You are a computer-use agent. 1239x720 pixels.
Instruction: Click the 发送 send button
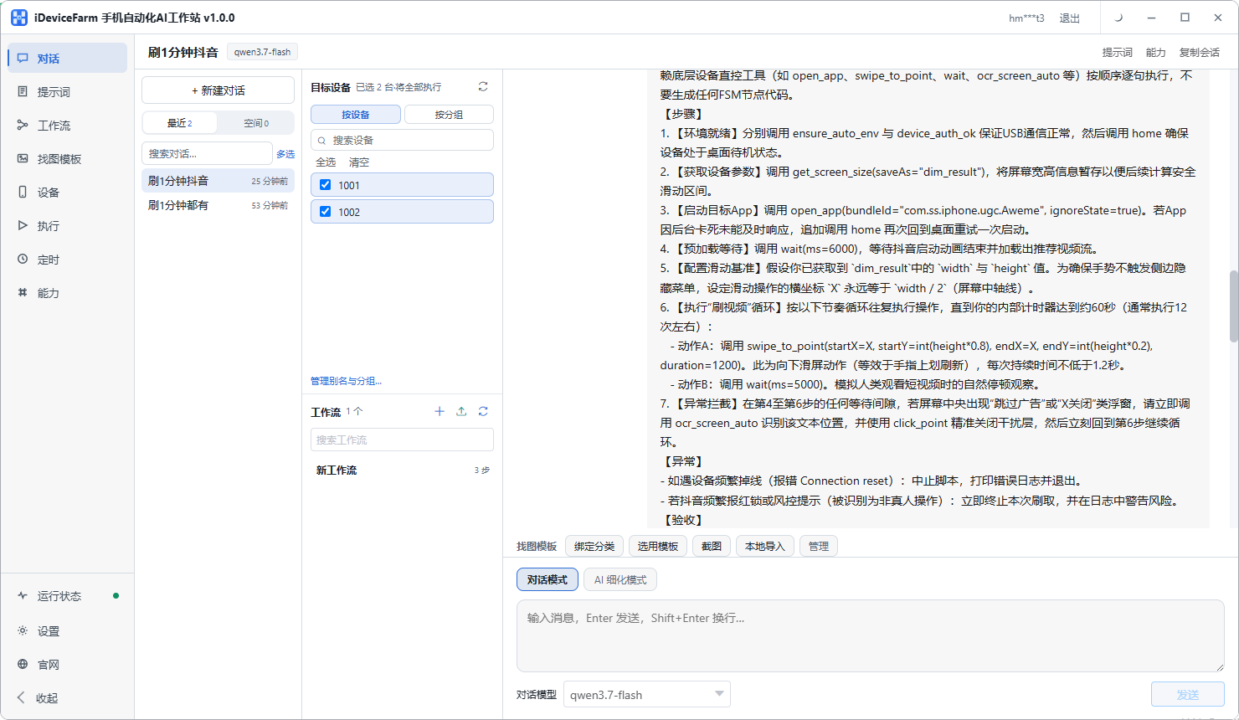(x=1188, y=695)
